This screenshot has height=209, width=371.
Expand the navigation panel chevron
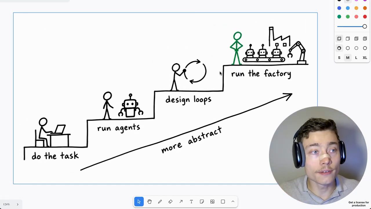click(x=17, y=204)
